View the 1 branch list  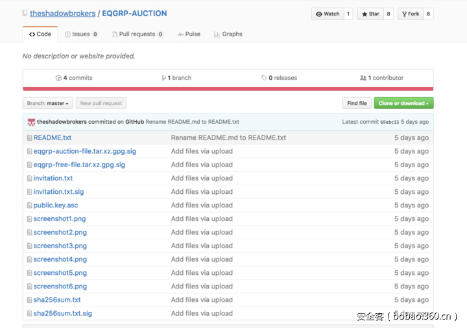tap(176, 78)
